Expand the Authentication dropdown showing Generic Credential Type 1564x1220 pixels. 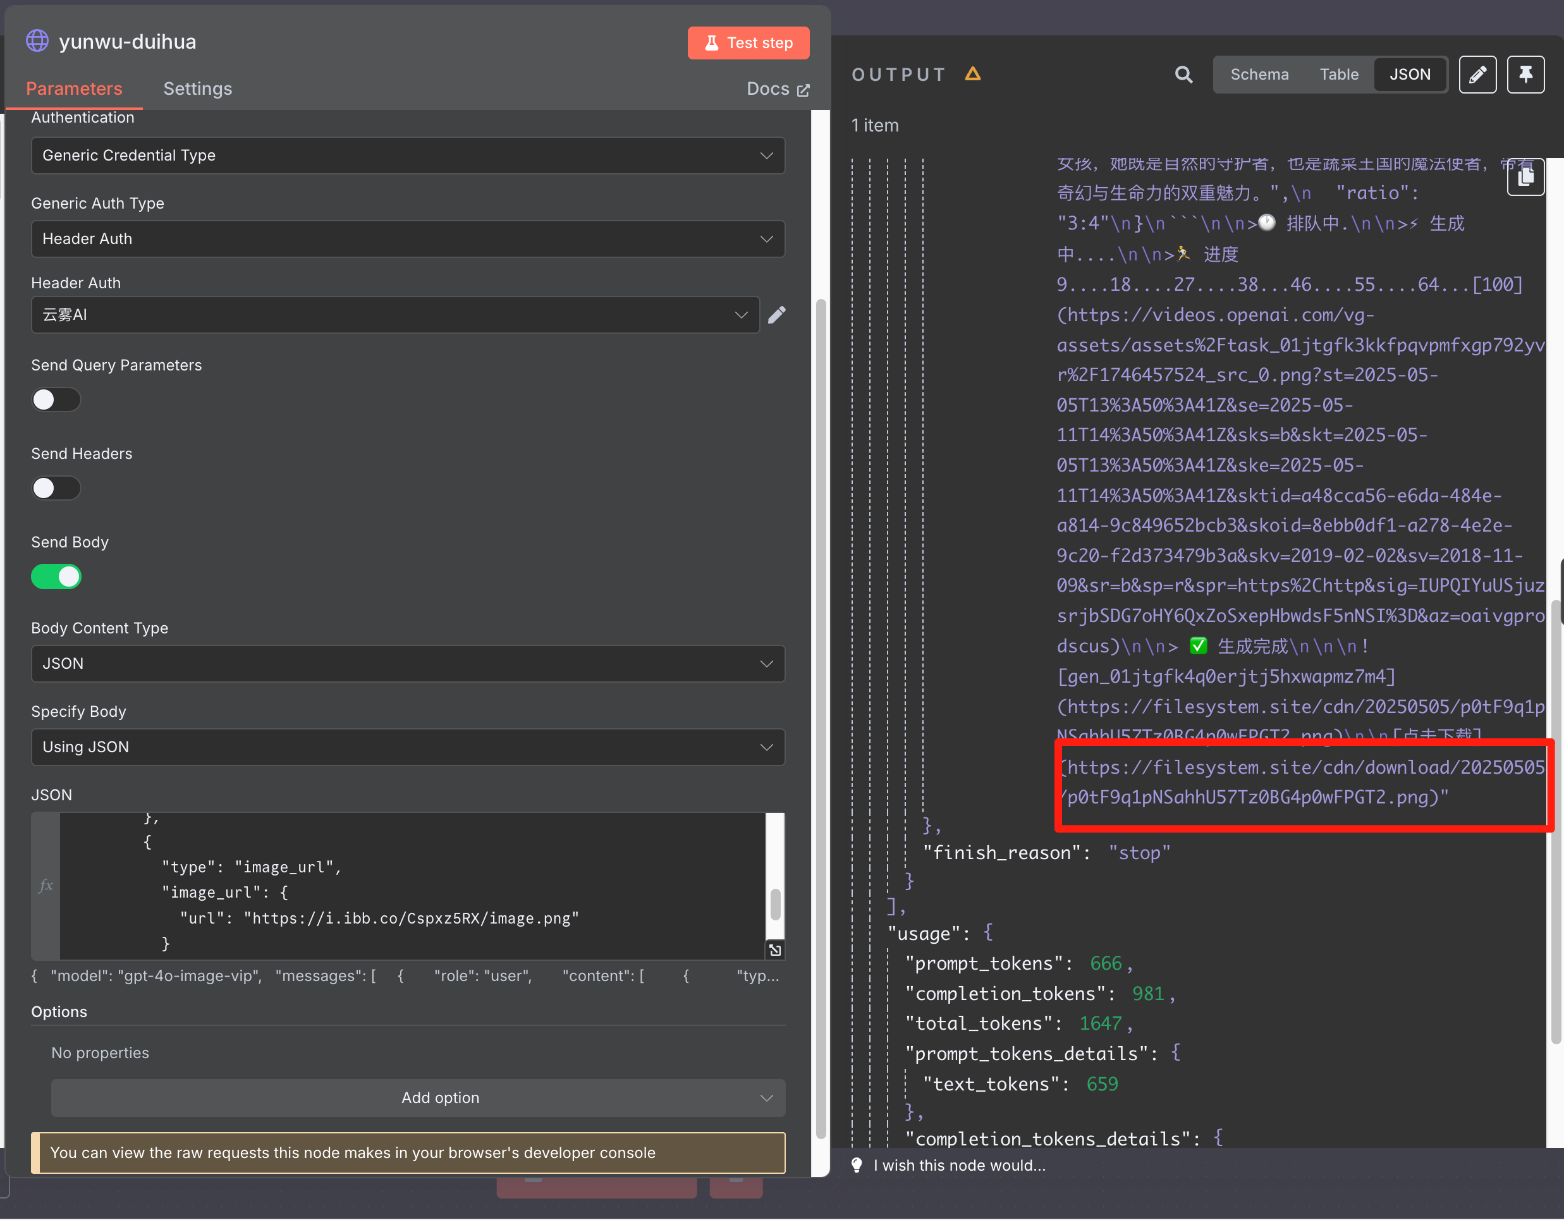click(x=408, y=156)
